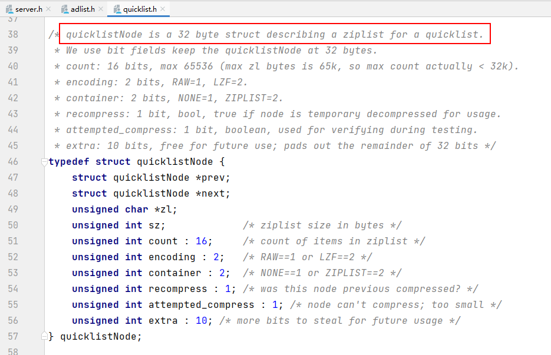Close the server.h tab
Viewport: 551px width, 355px height.
pyautogui.click(x=48, y=9)
